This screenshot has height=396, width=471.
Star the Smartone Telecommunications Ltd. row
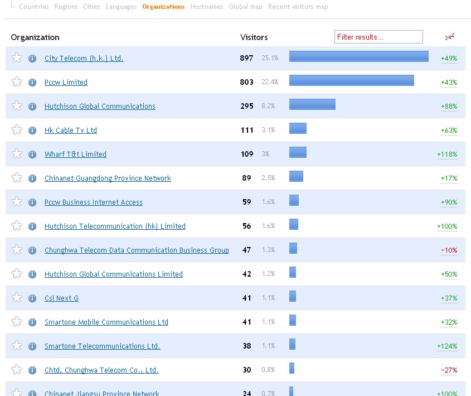(x=17, y=346)
